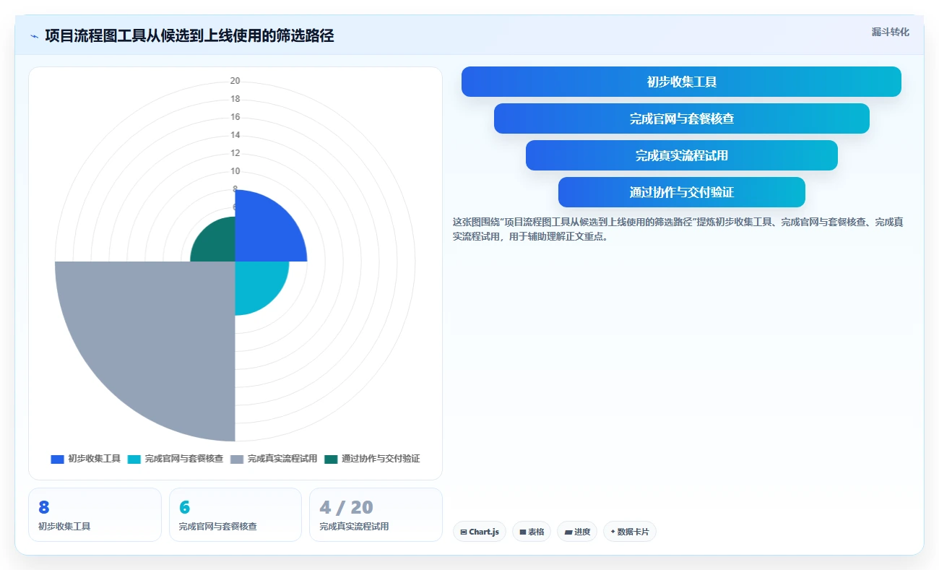Screen dimensions: 939x570
Task: Click the 完成真实流程试用 funnel bar
Action: [x=681, y=155]
